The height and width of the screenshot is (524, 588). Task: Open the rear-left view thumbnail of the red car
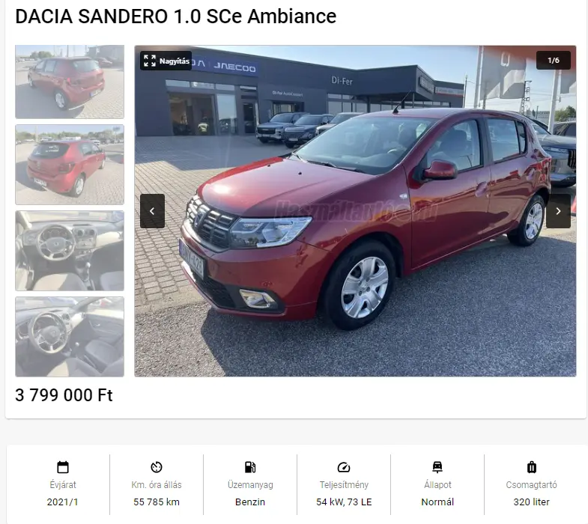click(x=70, y=82)
